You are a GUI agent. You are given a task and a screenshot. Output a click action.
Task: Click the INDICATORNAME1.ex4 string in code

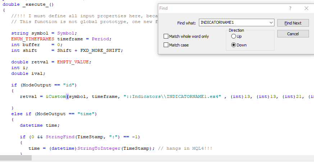click(x=172, y=96)
